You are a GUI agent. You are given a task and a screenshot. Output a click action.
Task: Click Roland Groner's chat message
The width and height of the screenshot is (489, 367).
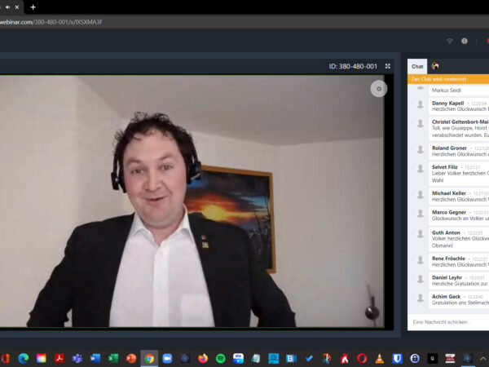[459, 151]
